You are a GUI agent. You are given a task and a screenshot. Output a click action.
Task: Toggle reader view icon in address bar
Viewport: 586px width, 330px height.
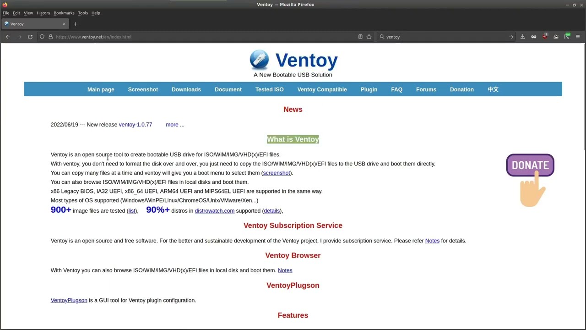point(360,37)
